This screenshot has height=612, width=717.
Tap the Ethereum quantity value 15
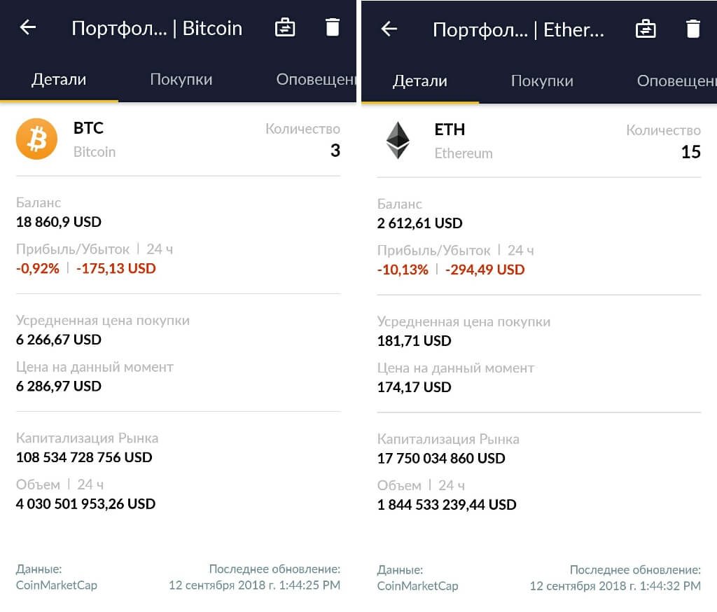point(690,152)
